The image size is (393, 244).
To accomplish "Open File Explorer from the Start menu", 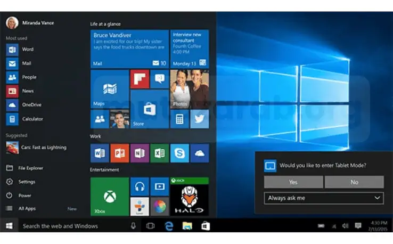I will (x=24, y=168).
